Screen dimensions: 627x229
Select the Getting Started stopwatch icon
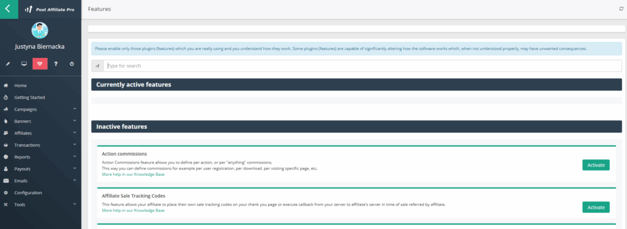click(x=6, y=97)
